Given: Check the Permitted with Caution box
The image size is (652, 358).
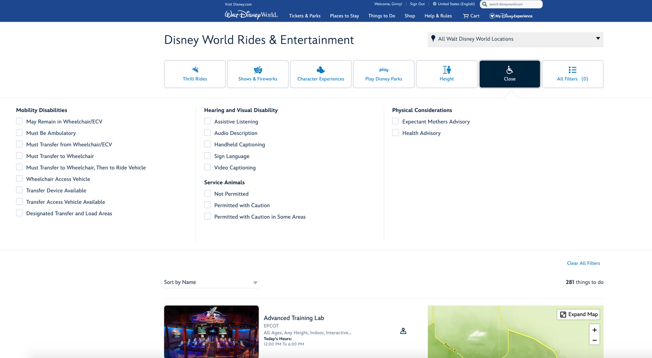Looking at the screenshot, I should click(x=207, y=205).
